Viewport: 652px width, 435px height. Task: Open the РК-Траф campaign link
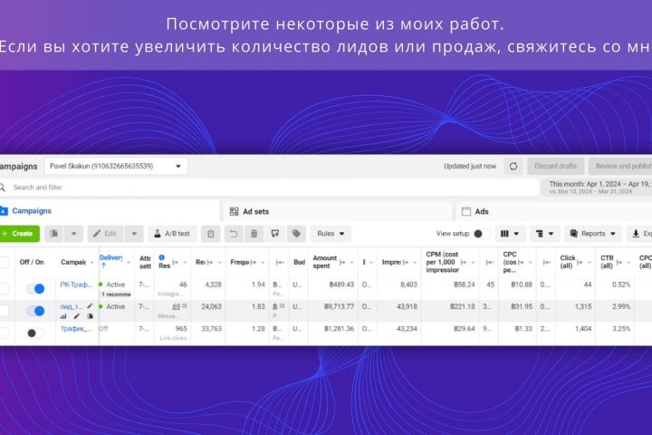pyautogui.click(x=76, y=285)
